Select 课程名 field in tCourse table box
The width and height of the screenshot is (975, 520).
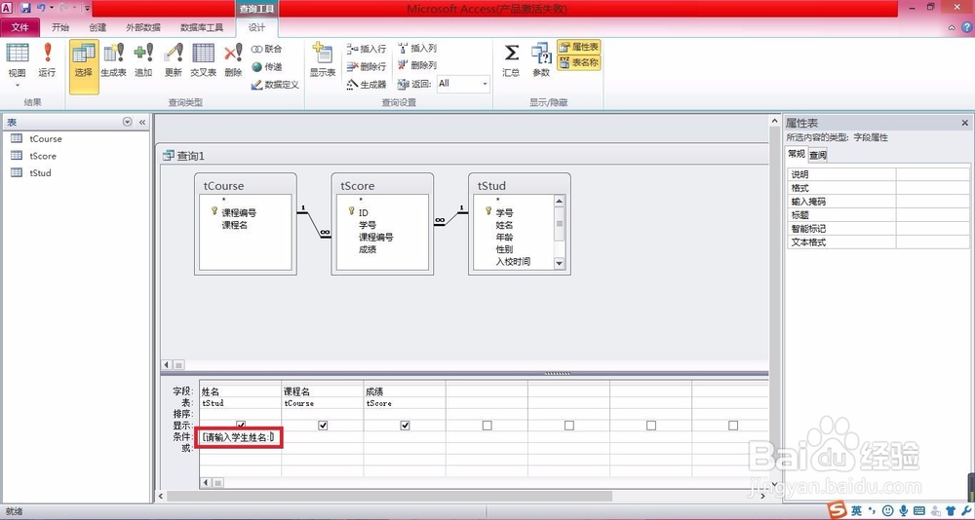[x=235, y=225]
